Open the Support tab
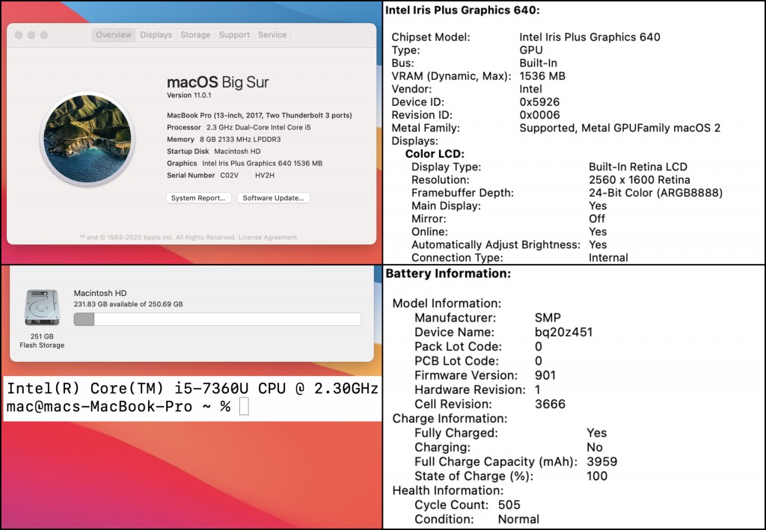Viewport: 766px width, 530px height. (x=234, y=34)
